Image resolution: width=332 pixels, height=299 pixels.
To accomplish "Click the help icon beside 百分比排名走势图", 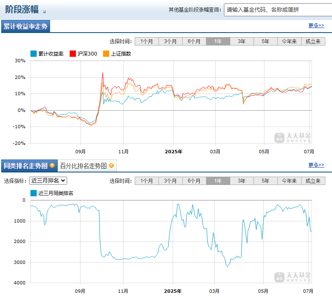I will [111, 165].
